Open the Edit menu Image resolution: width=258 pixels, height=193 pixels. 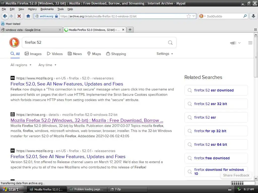point(12,9)
